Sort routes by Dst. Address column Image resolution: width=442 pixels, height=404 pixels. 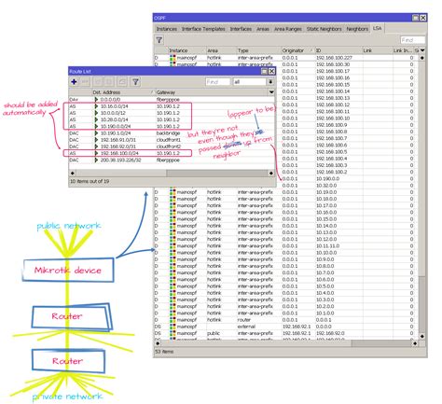[123, 92]
